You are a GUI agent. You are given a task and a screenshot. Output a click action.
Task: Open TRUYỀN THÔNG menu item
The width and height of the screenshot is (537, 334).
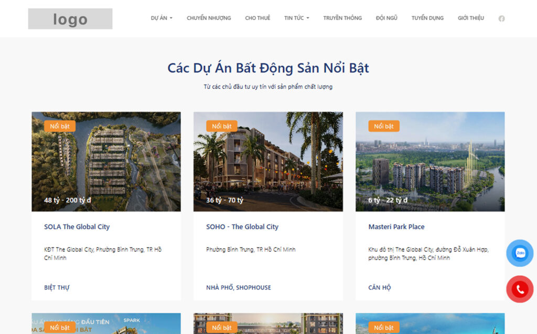(342, 18)
